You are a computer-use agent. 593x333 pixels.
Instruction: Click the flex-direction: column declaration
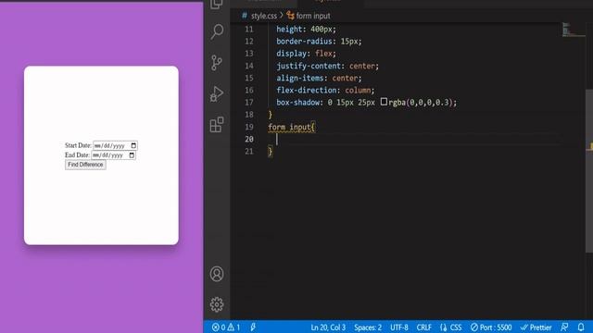[x=325, y=91]
